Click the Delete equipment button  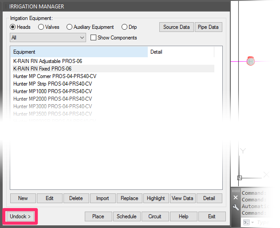pyautogui.click(x=76, y=198)
